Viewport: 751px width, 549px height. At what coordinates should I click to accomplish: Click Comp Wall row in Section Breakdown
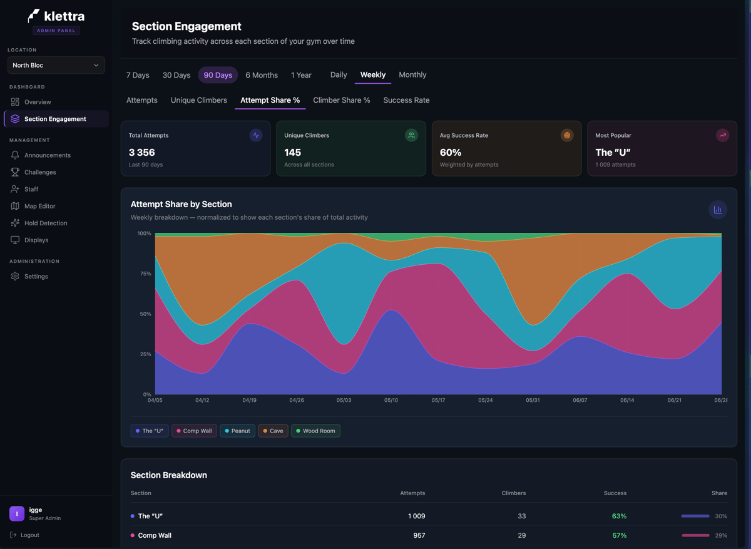click(x=429, y=535)
